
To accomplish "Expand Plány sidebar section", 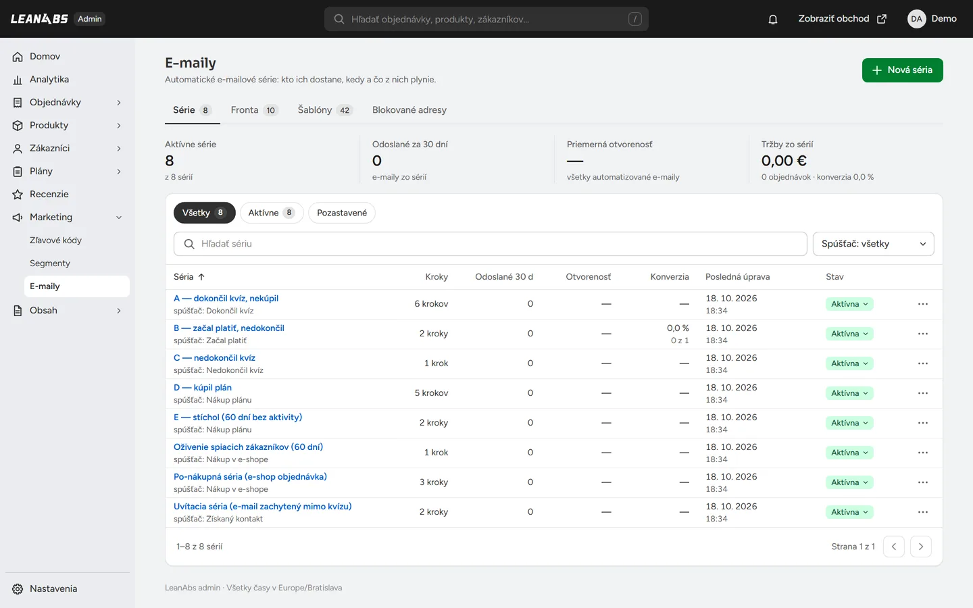I will pos(119,172).
